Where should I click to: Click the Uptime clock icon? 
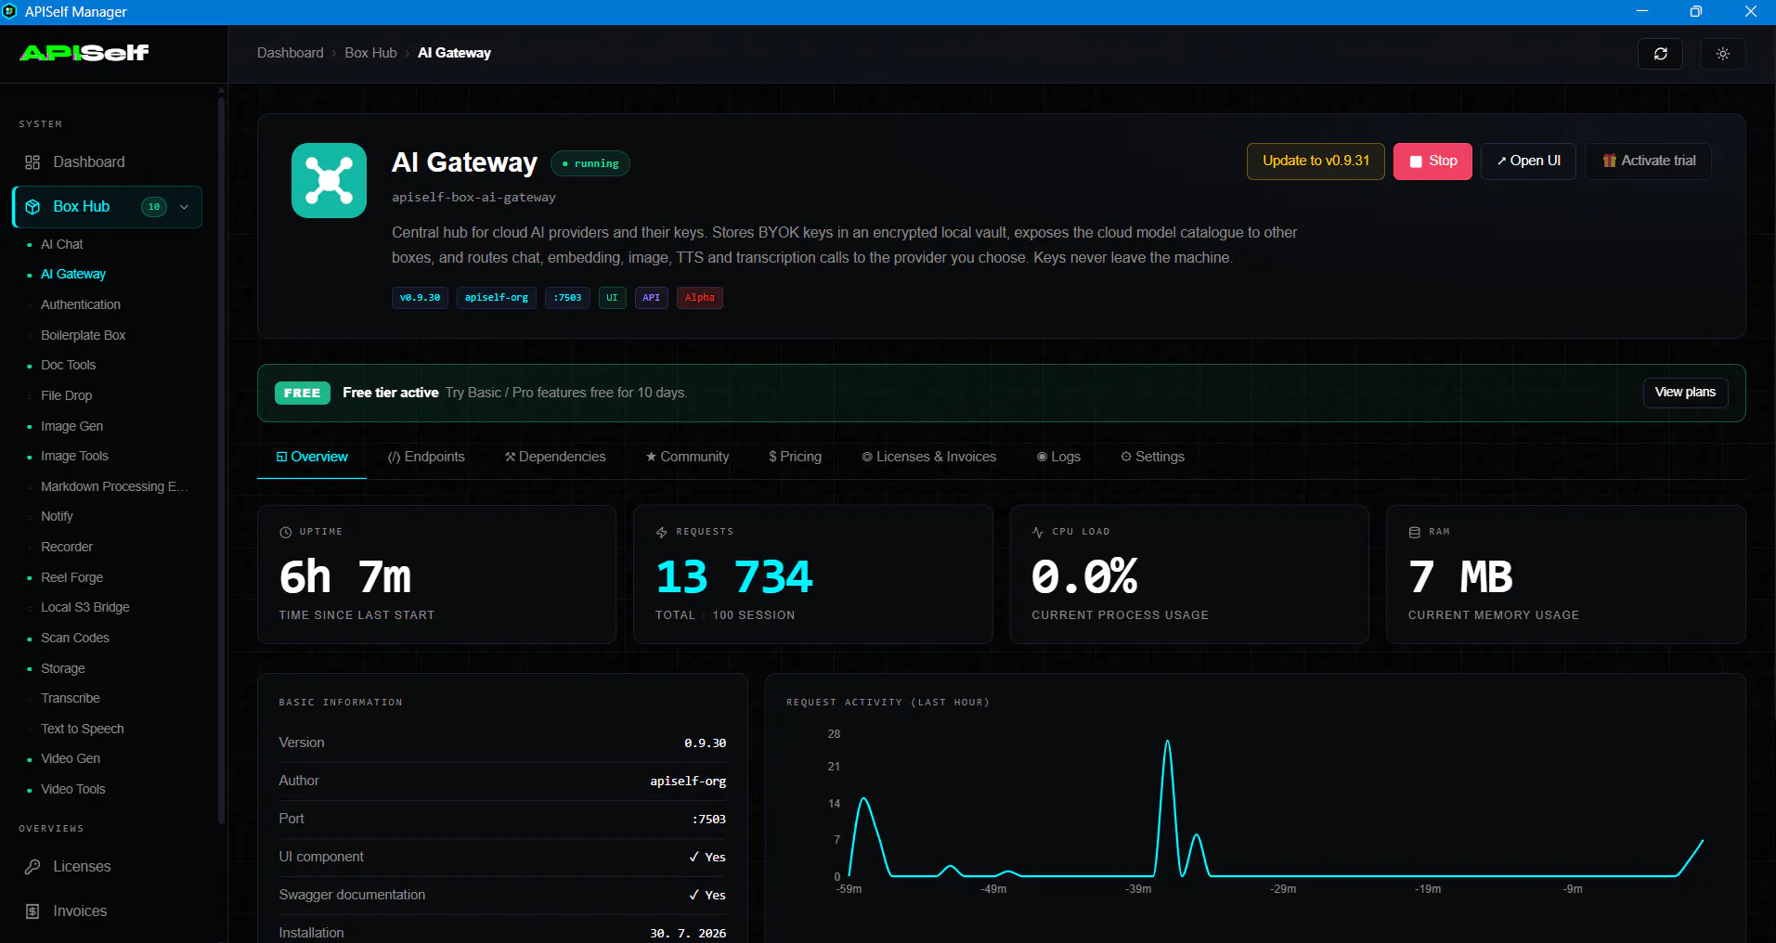(286, 532)
